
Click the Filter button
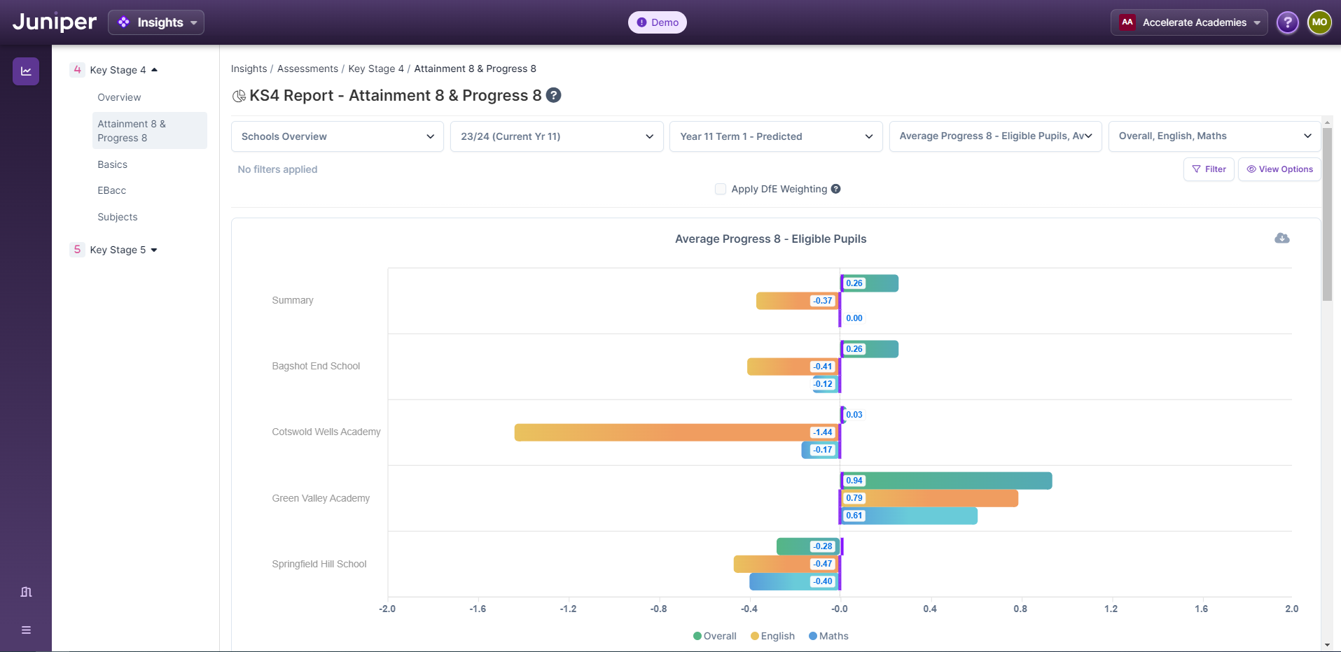(x=1209, y=169)
